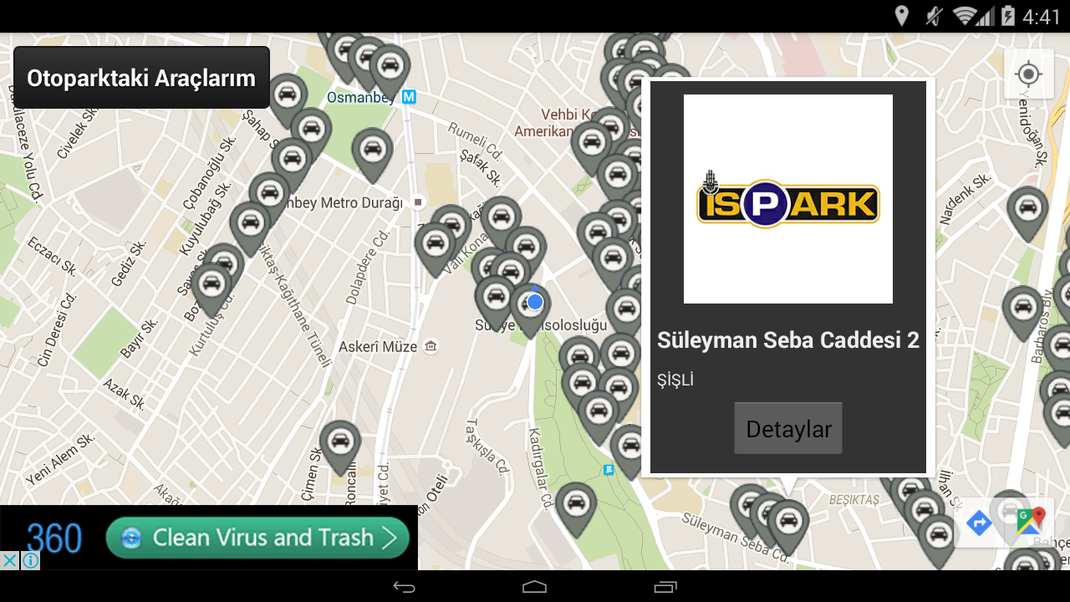Tap the Android home button
This screenshot has height=602, width=1070.
coord(535,587)
